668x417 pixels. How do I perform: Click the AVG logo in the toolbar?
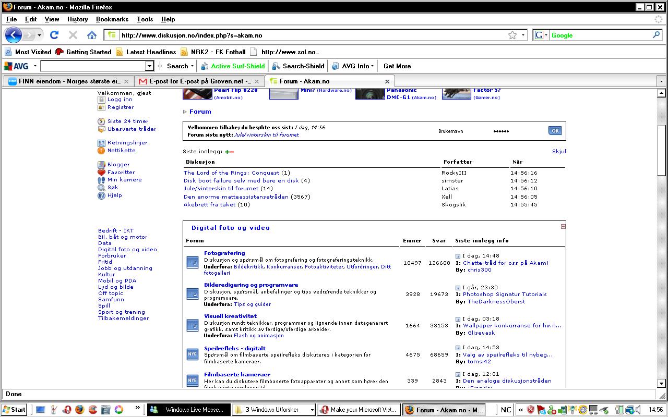coord(16,66)
